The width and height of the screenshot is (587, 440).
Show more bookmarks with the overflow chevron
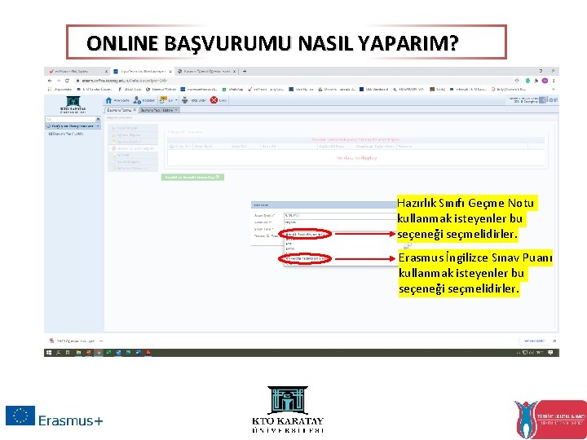pos(554,90)
